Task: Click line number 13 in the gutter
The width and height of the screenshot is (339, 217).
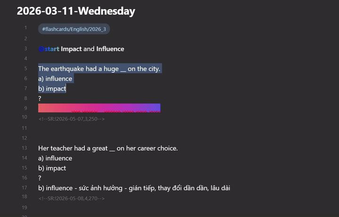Action: (x=24, y=148)
